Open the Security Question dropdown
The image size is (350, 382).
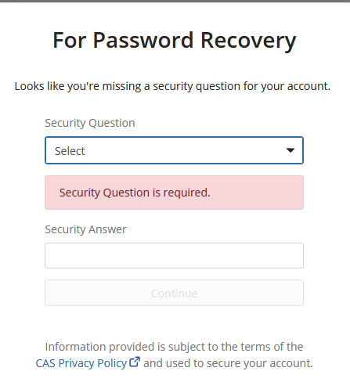(174, 150)
